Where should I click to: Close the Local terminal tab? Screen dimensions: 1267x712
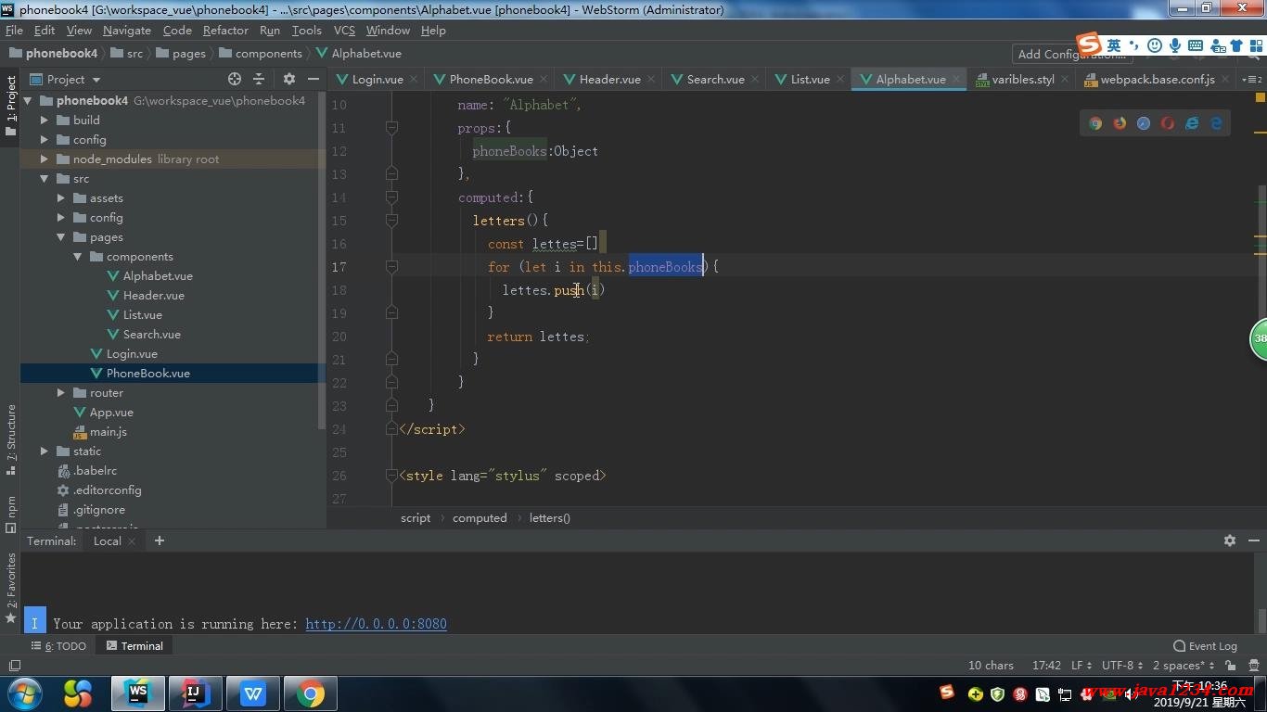pos(132,541)
